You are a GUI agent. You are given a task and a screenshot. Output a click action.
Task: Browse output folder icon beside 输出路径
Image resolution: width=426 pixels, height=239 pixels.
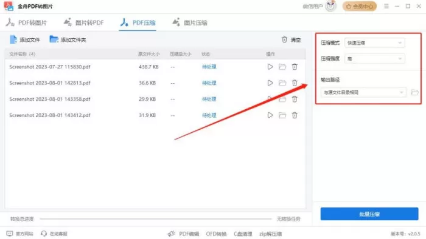414,92
